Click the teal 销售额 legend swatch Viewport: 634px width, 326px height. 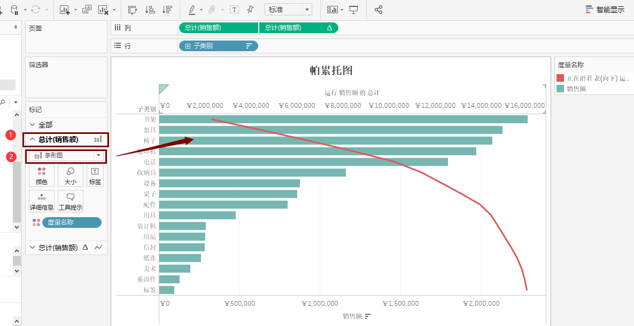coord(560,89)
